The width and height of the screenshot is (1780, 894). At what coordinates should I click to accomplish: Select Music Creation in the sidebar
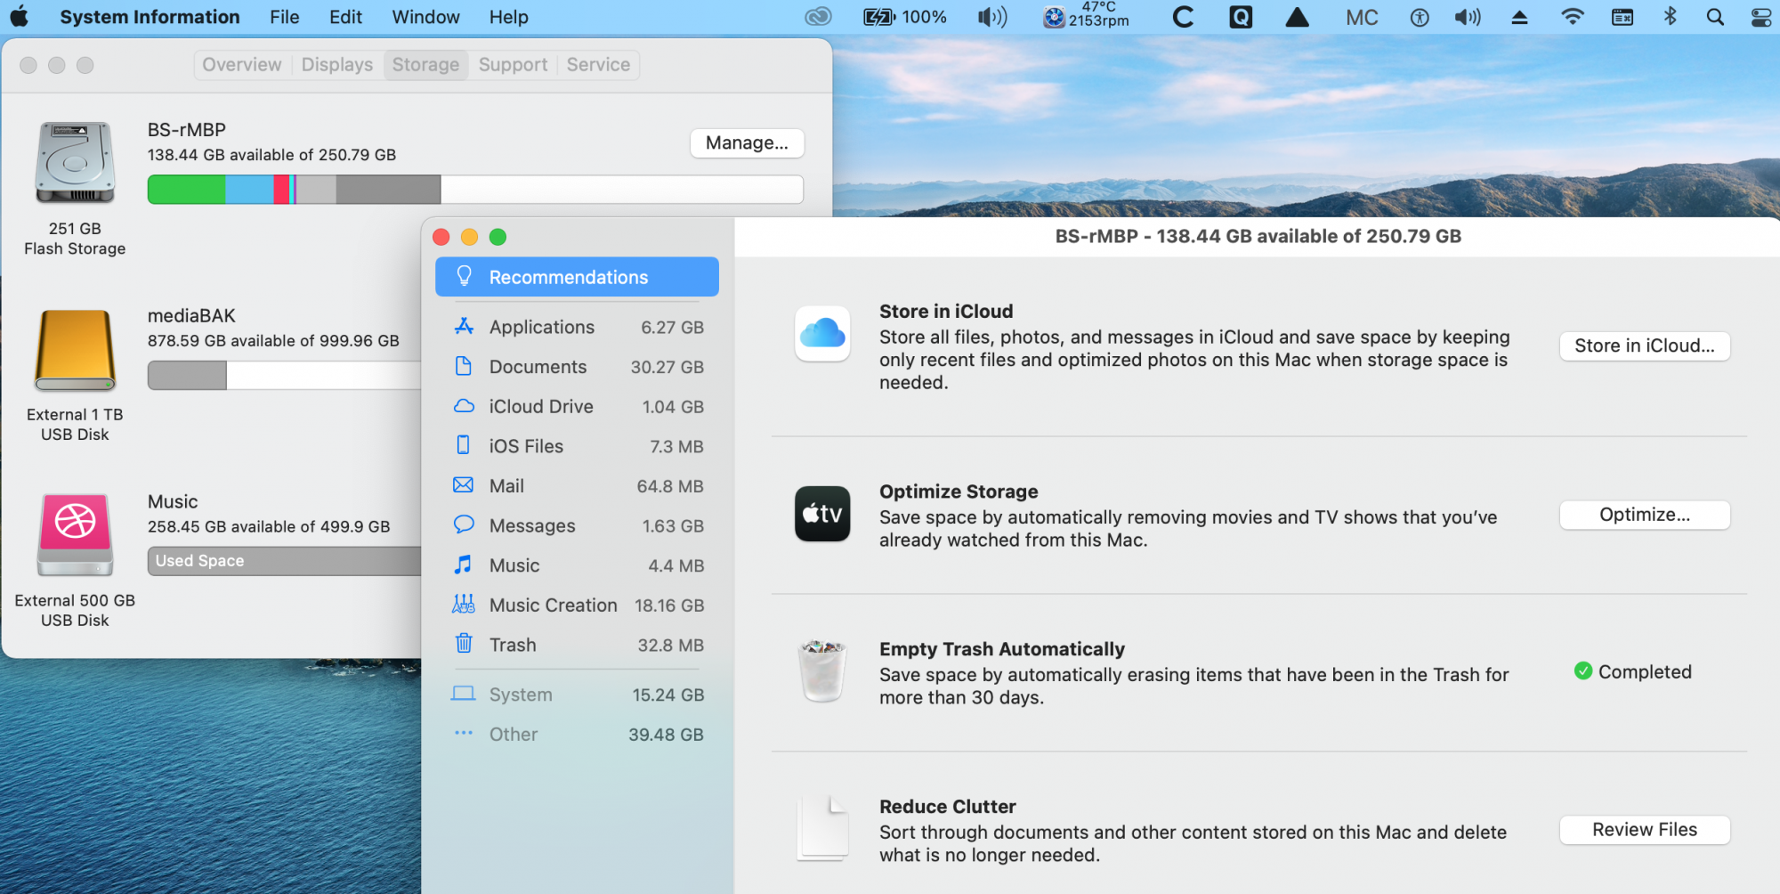[x=578, y=605]
